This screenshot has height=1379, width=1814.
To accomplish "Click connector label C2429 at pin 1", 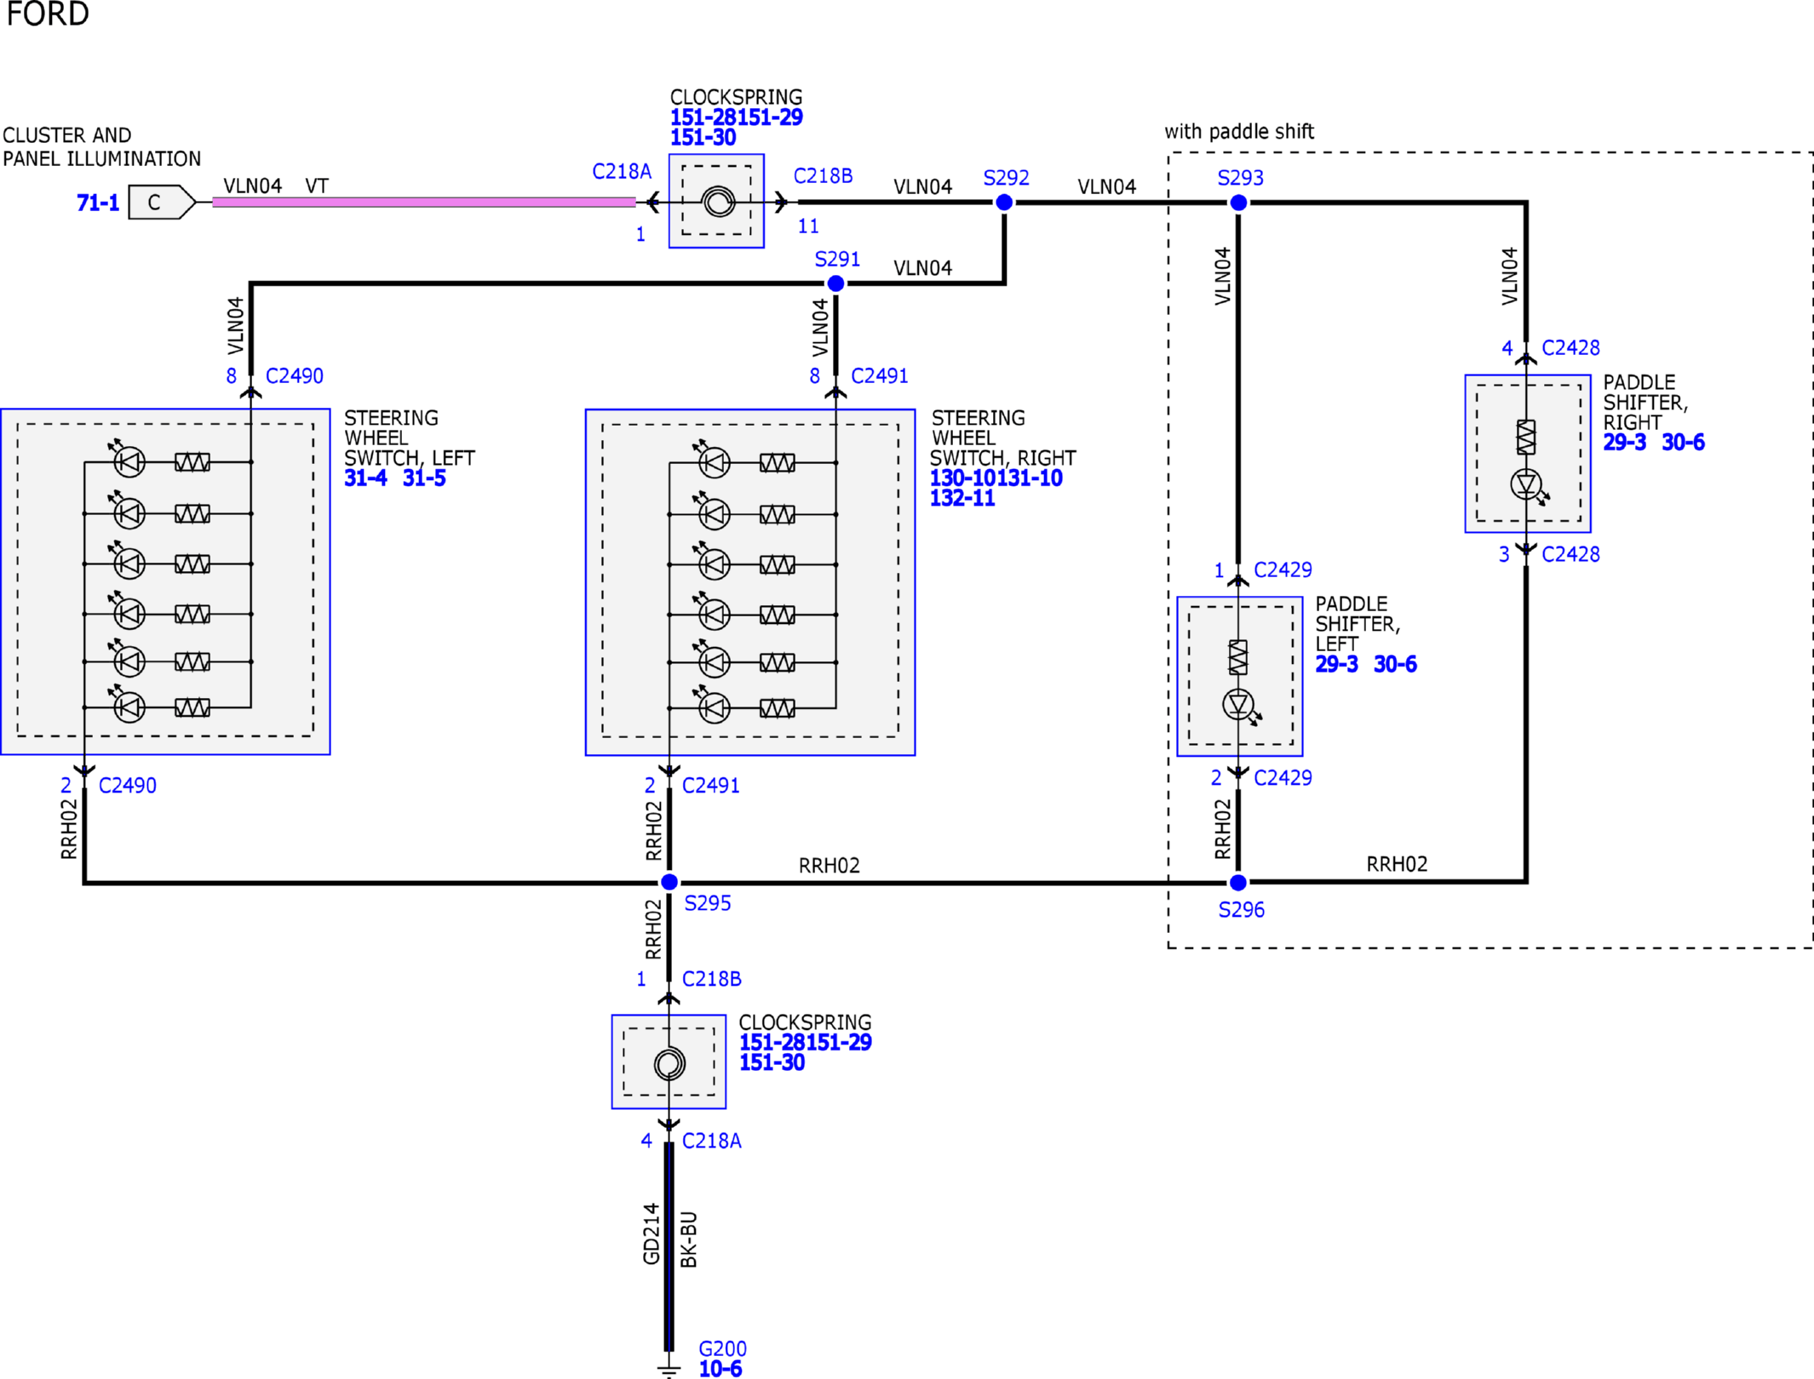I will tap(1283, 570).
